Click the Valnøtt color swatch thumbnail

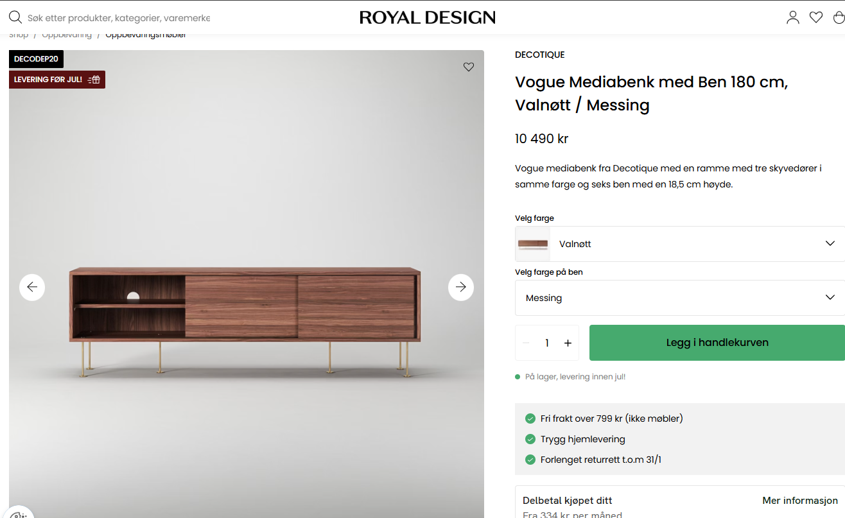point(533,244)
